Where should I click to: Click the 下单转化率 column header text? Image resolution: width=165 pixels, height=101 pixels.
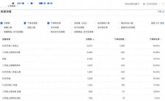point(154,39)
